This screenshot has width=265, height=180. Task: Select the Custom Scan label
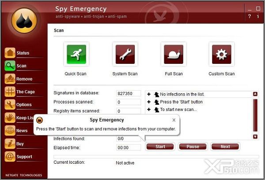point(222,74)
